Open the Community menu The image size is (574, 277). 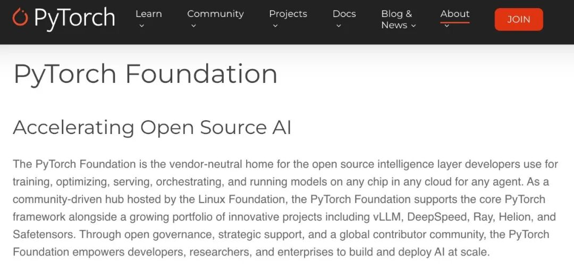coord(215,14)
